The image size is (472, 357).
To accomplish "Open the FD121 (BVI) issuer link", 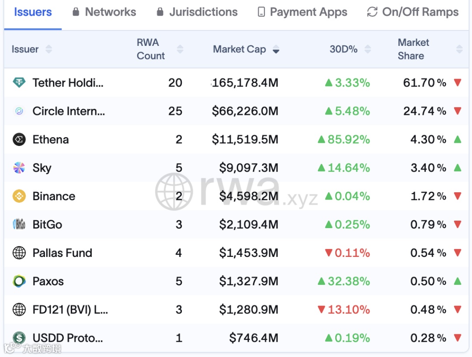I will pyautogui.click(x=70, y=310).
